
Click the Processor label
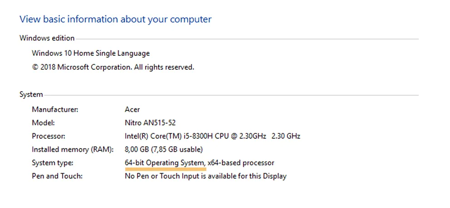(x=49, y=136)
